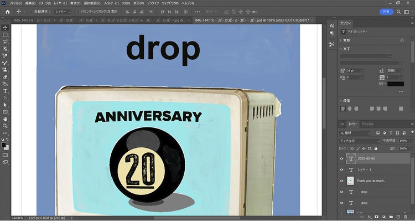Open the search magnifier icon at top right

pyautogui.click(x=398, y=12)
